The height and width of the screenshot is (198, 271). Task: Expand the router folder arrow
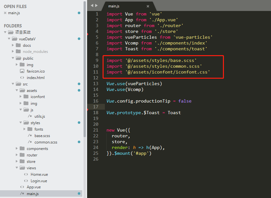tap(17, 155)
